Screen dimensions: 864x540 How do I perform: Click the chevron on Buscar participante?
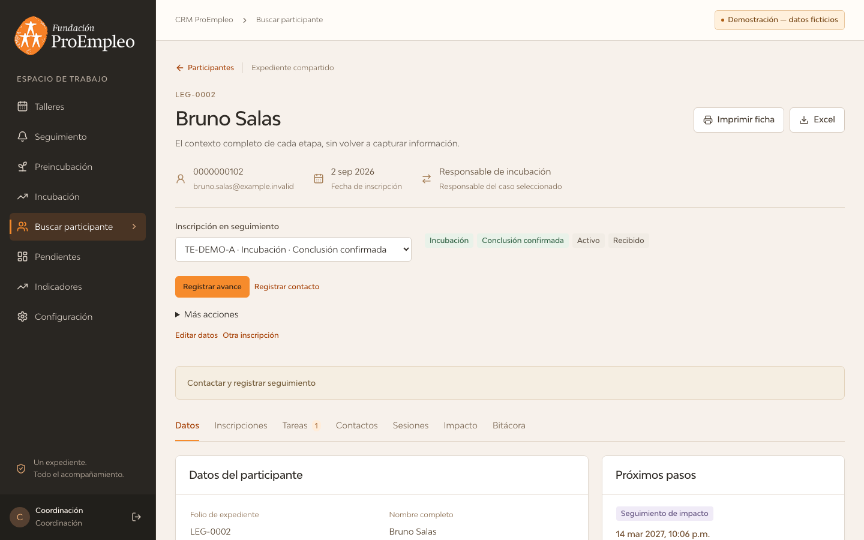pos(134,227)
